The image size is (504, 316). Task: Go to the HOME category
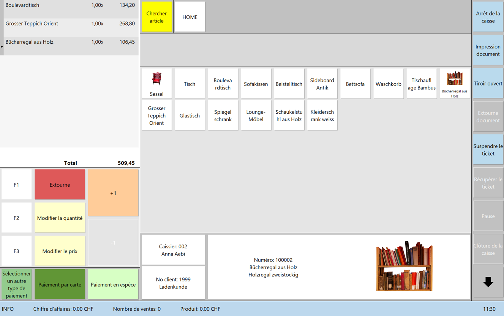point(190,17)
